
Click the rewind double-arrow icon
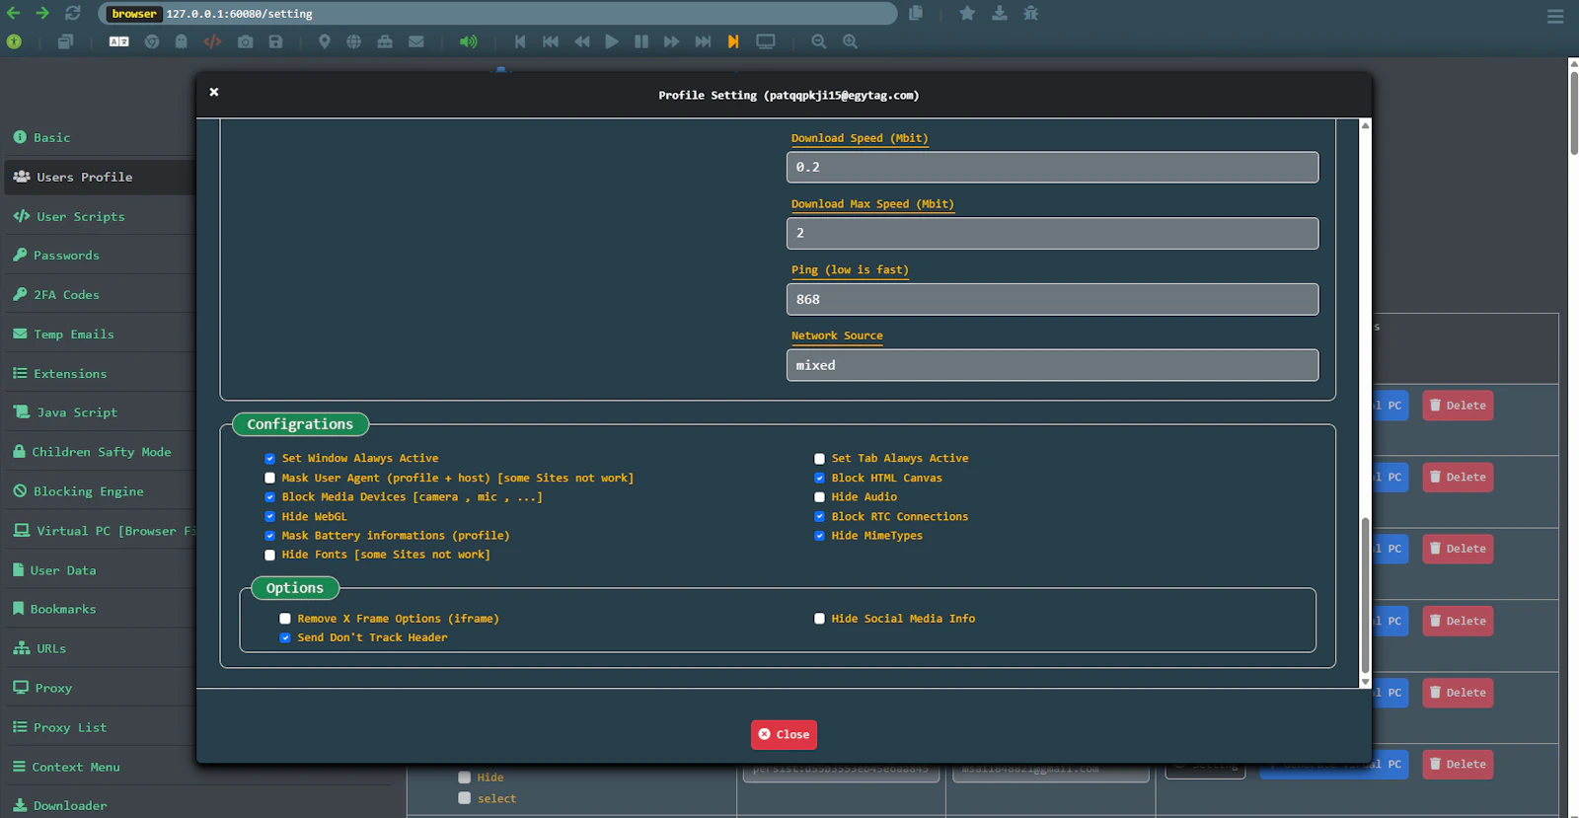click(582, 41)
